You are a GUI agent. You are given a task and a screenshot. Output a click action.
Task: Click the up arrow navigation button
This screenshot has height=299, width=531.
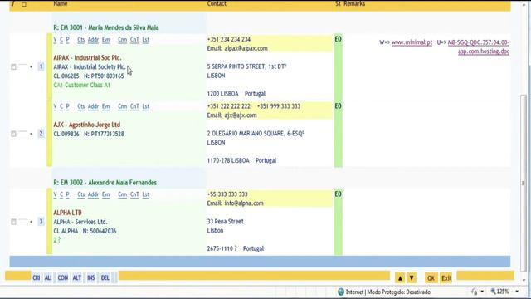coord(400,278)
